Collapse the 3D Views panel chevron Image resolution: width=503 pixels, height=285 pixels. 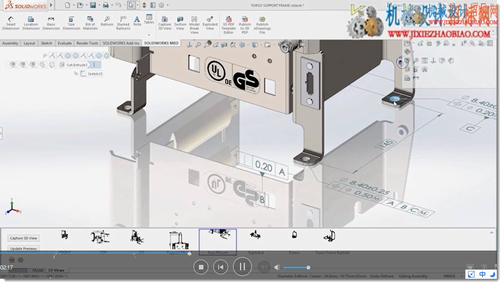[x=491, y=233]
